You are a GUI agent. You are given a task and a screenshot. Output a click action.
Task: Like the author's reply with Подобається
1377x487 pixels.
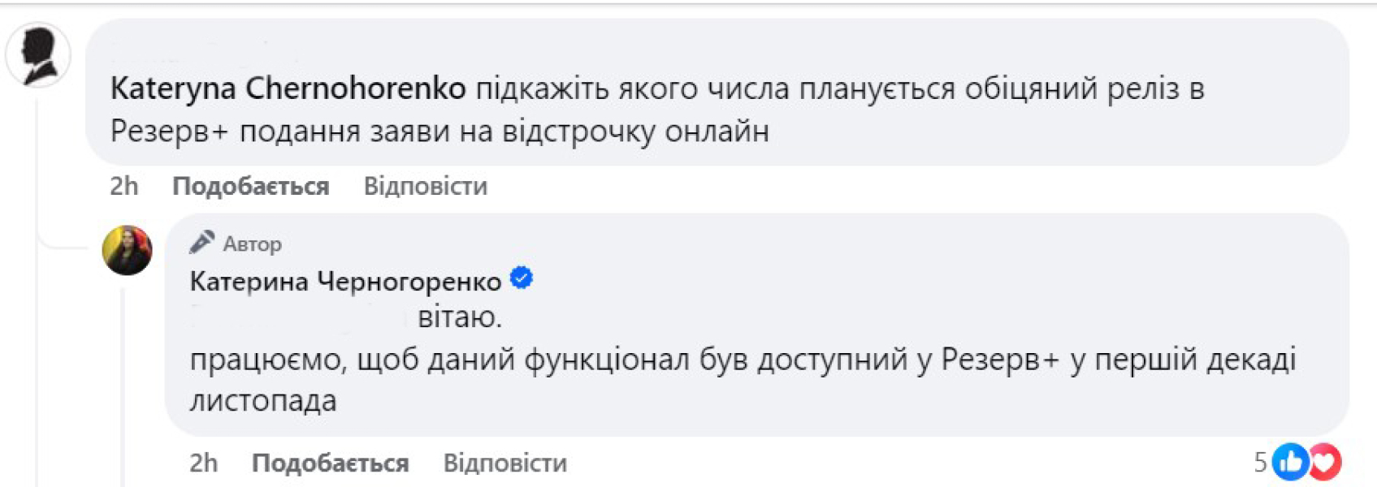pos(330,463)
